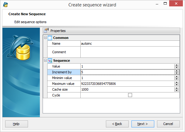Click the wizard app icon in title bar
Screen dimensions: 185x132
tap(5, 5)
